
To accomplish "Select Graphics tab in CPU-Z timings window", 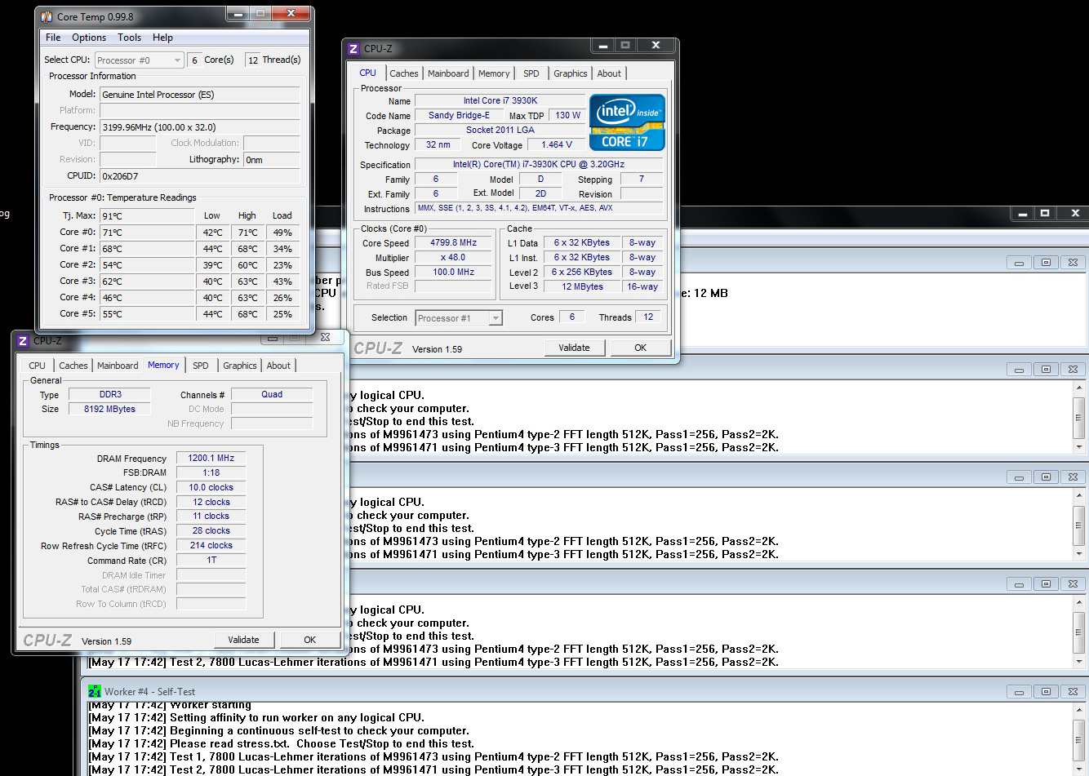I will click(240, 366).
